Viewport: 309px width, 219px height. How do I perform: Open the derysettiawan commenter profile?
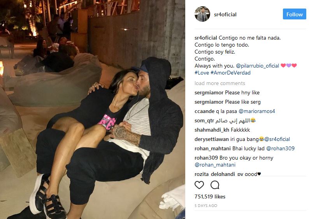[211, 139]
